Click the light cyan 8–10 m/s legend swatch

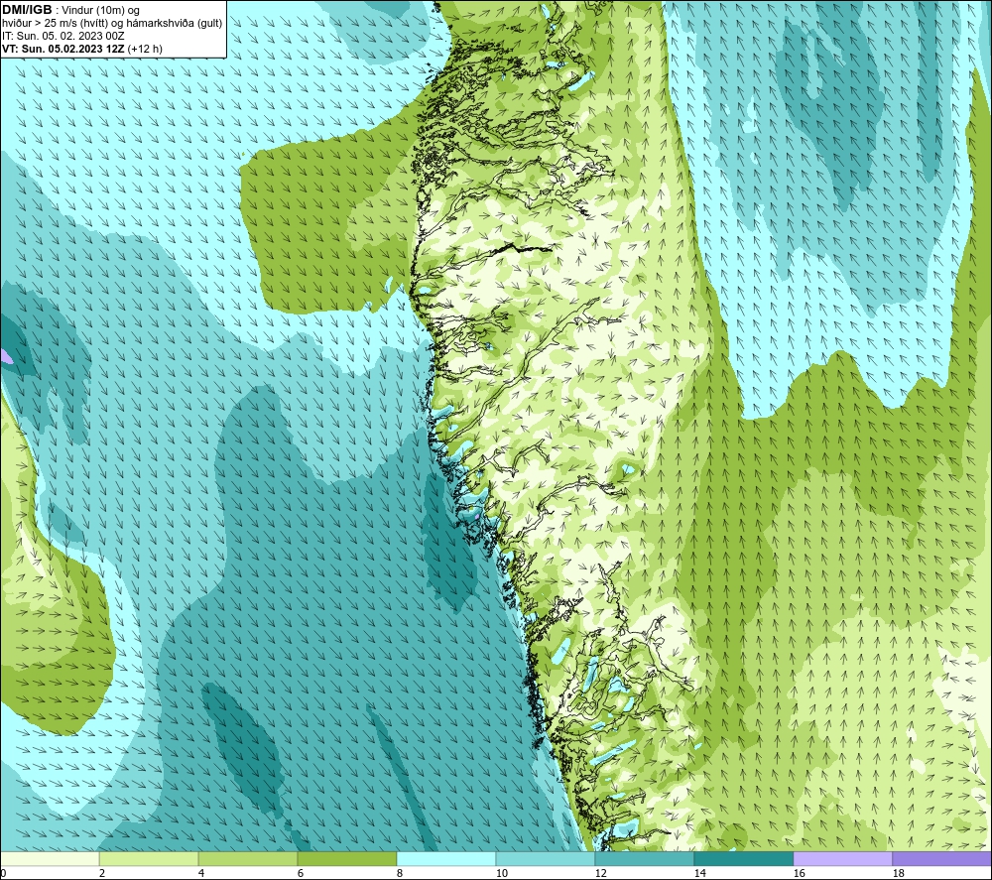coord(446,858)
